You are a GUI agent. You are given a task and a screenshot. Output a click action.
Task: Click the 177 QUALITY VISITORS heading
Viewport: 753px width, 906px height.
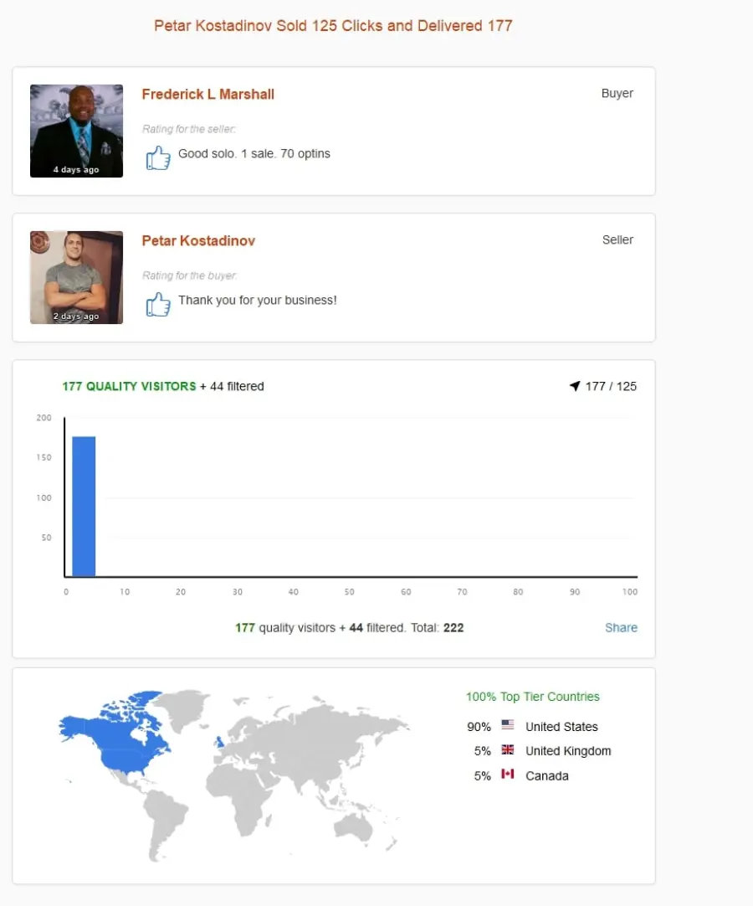click(130, 386)
